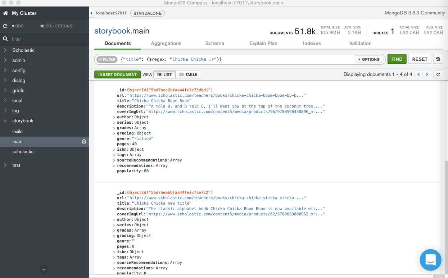
Task: Open the Documents tab
Action: point(118,44)
